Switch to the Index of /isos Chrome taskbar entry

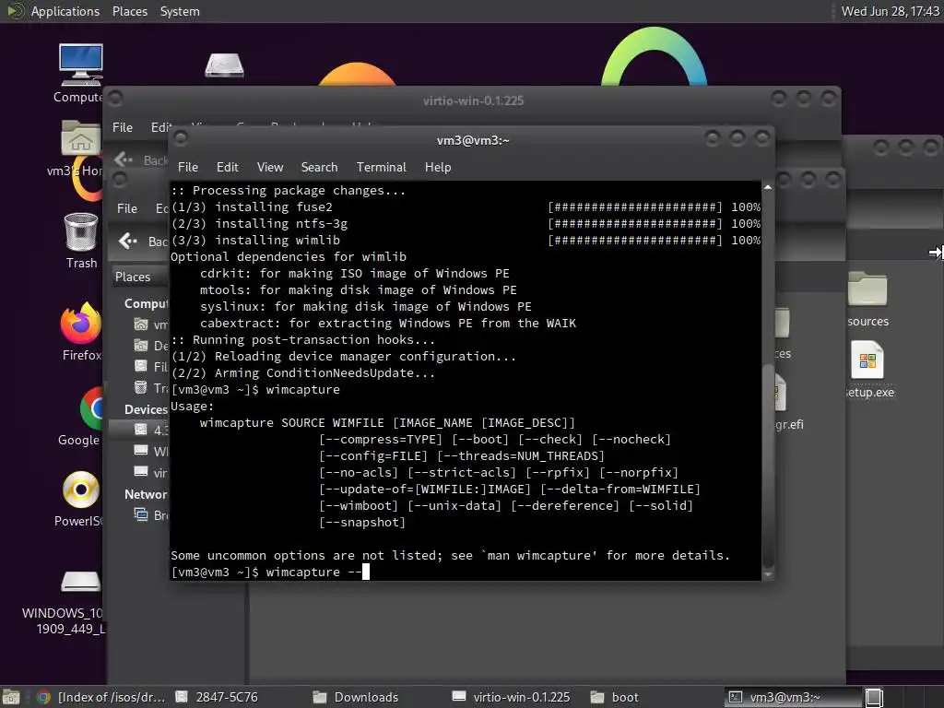101,697
